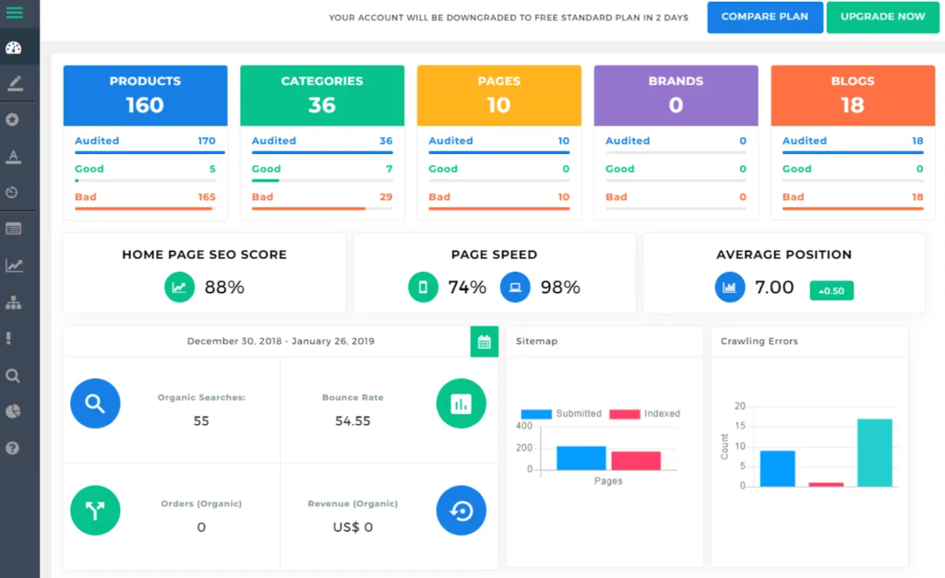Click the Upgrade Now button

(x=882, y=17)
